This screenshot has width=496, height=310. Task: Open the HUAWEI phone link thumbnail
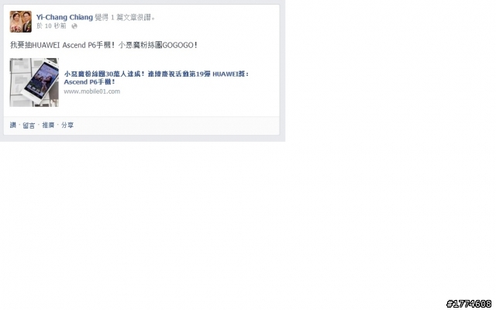pyautogui.click(x=34, y=82)
